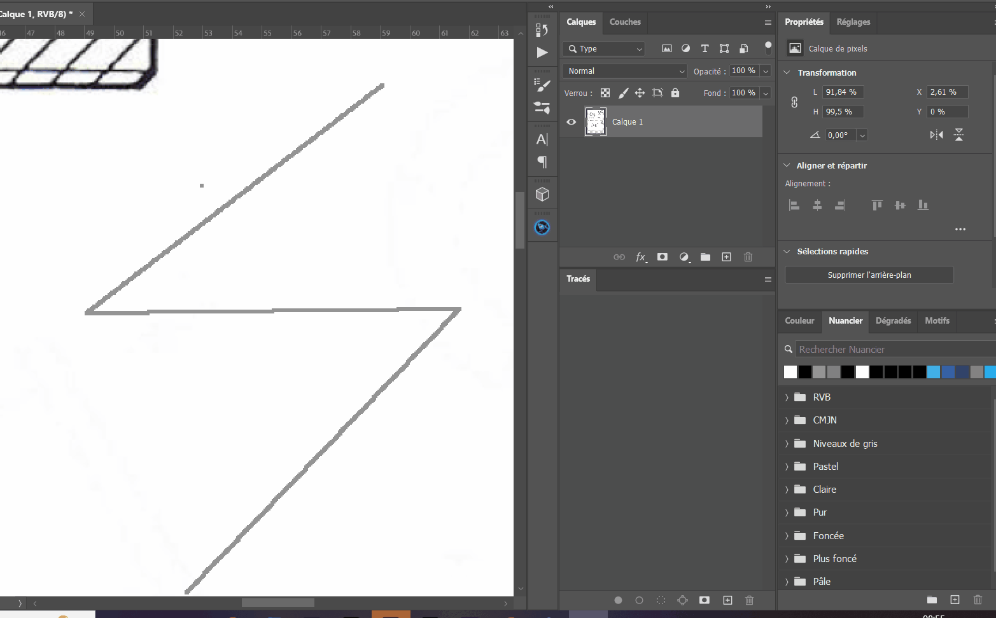996x618 pixels.
Task: Toggle pixel layer filter
Action: 667,48
